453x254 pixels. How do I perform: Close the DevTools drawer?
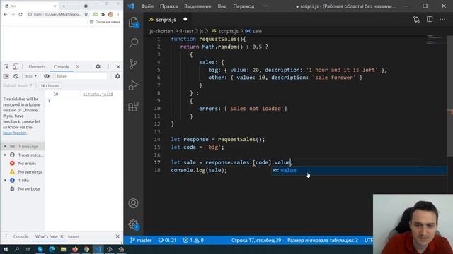coord(117,236)
